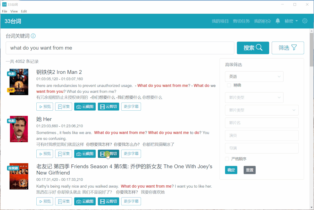Screen dimensions: 314x210
Task: Collect the Iron Man 2 line with 采集
Action: [x=63, y=107]
